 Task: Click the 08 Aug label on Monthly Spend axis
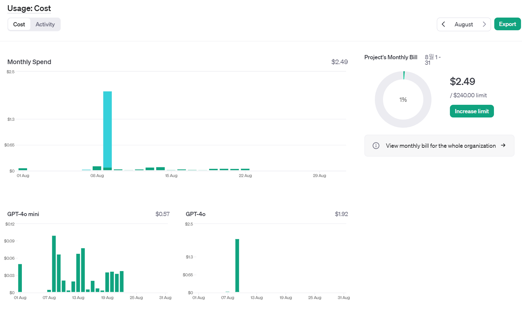pos(97,176)
